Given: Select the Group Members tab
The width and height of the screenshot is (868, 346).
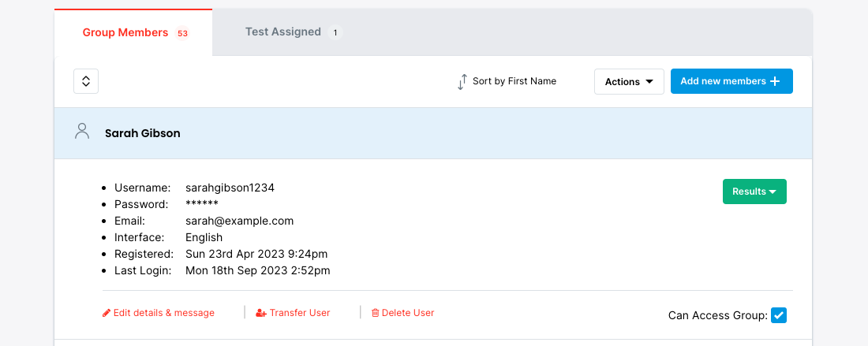Looking at the screenshot, I should click(x=125, y=33).
